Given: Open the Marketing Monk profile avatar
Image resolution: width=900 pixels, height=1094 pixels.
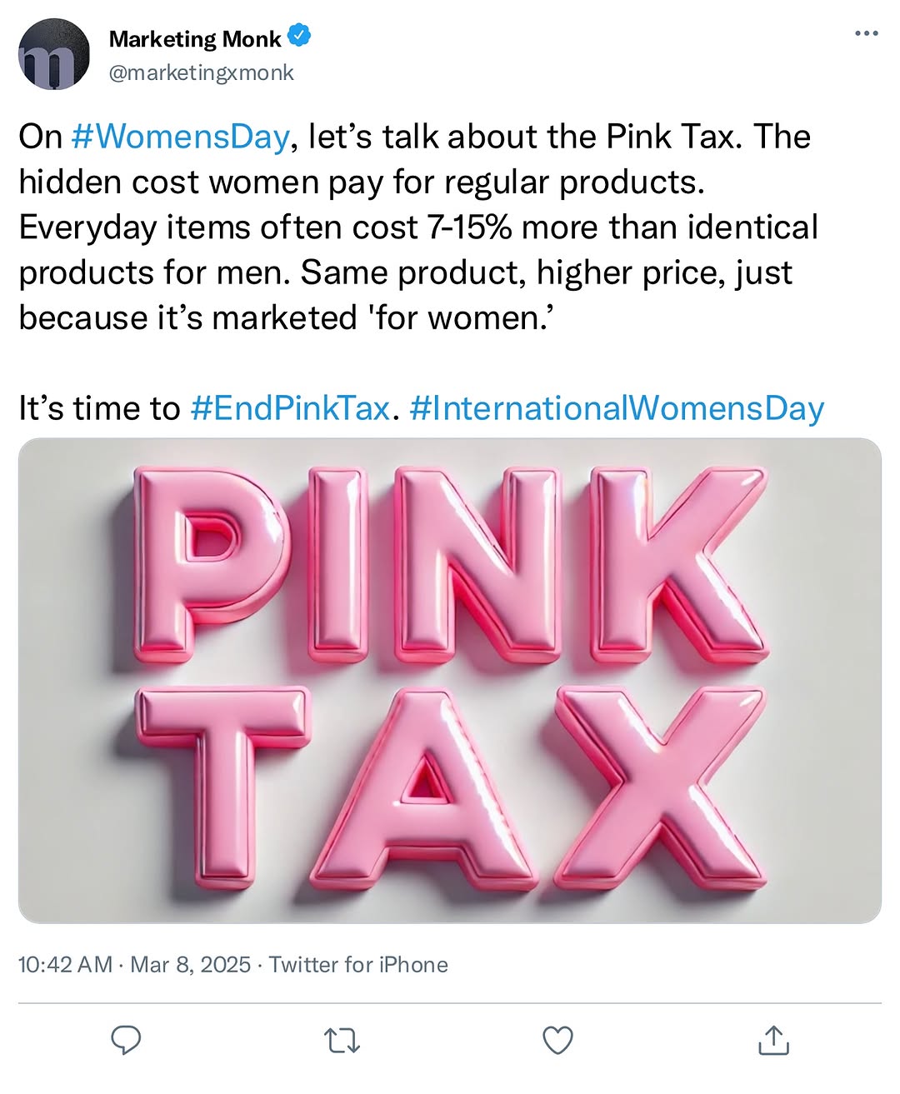Looking at the screenshot, I should 54,55.
